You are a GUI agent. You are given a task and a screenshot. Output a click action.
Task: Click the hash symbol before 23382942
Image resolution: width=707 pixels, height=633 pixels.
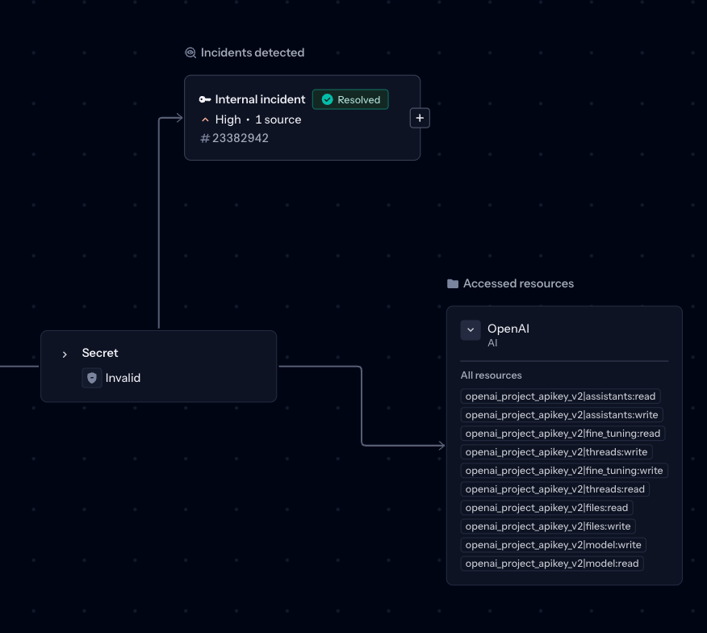point(205,138)
